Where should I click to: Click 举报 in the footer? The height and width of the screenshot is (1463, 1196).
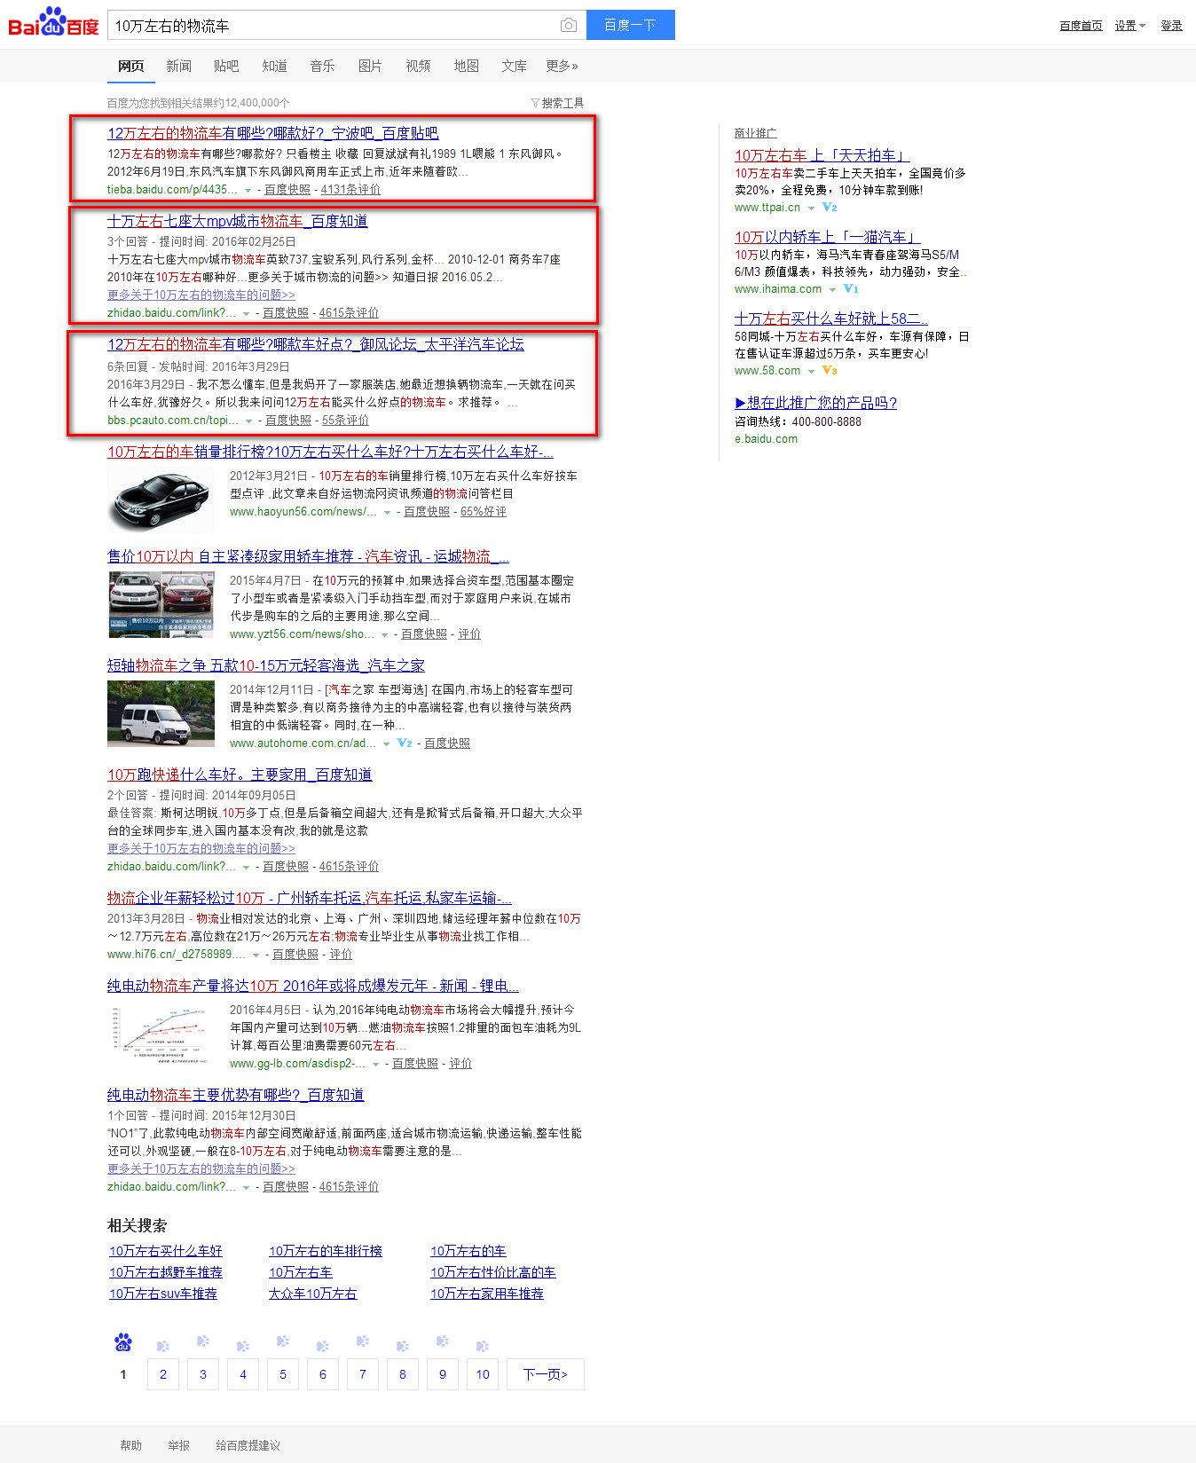pyautogui.click(x=178, y=1445)
